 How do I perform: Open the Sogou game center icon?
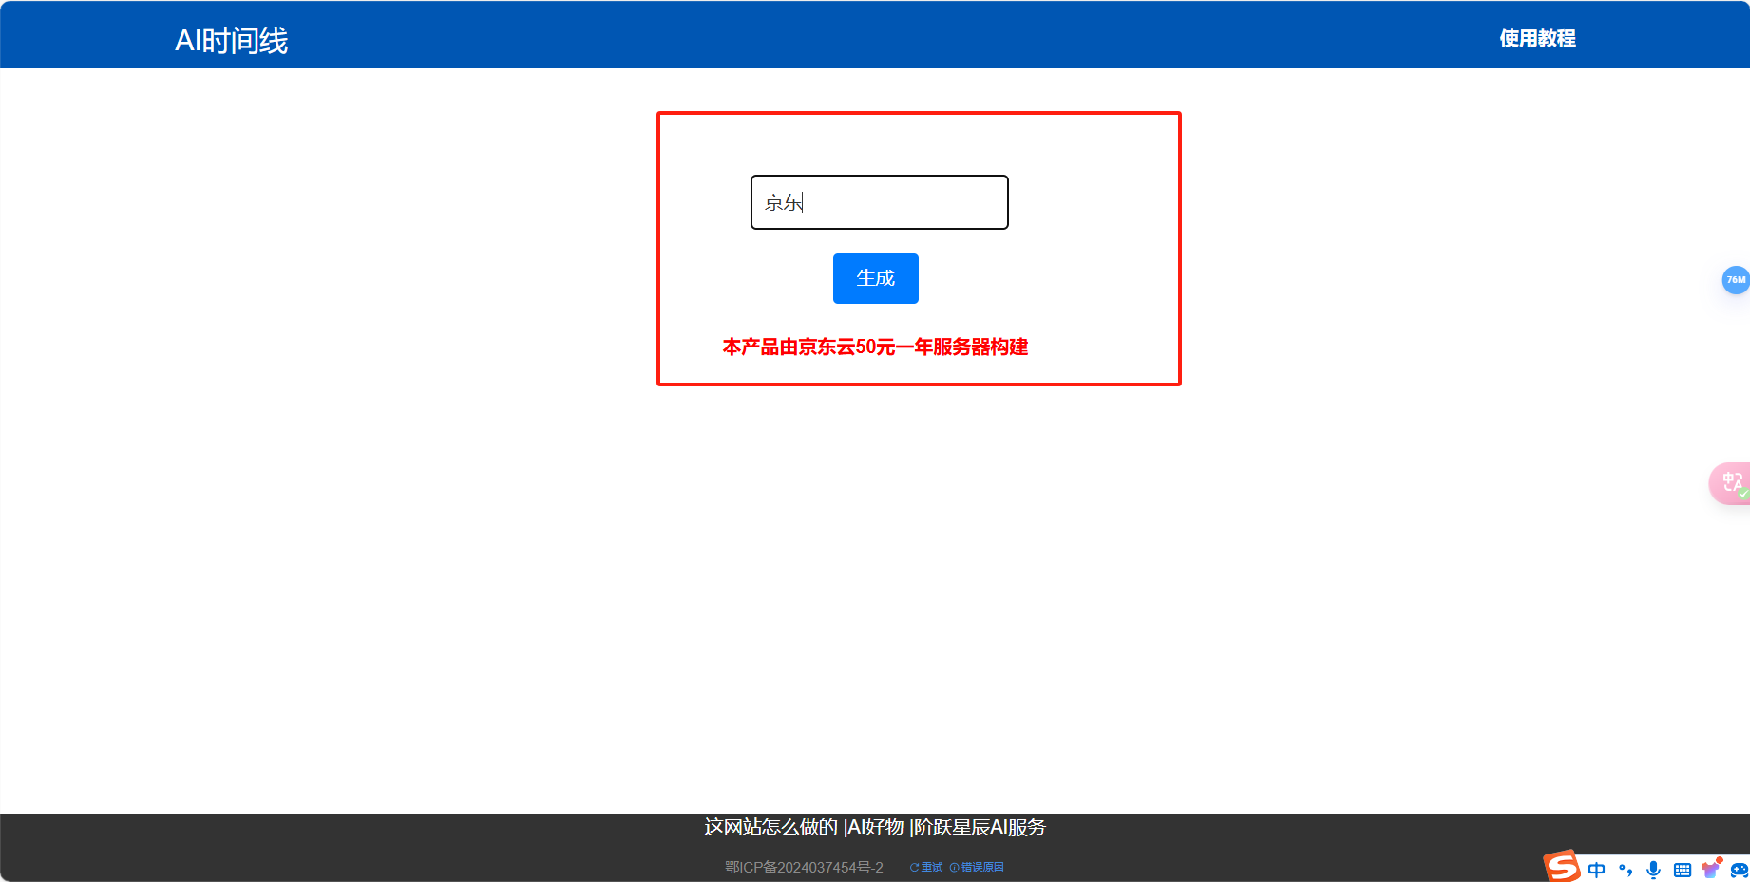[1740, 869]
